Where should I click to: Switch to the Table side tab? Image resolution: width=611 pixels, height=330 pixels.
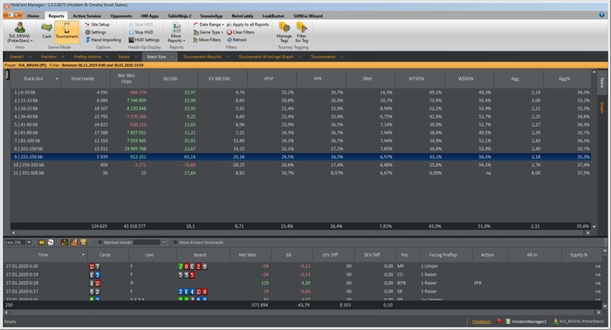(x=601, y=82)
